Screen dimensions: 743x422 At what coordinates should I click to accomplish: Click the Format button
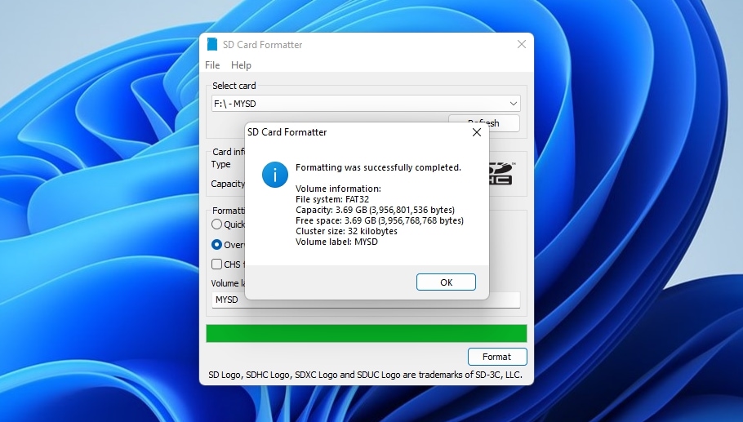(497, 357)
